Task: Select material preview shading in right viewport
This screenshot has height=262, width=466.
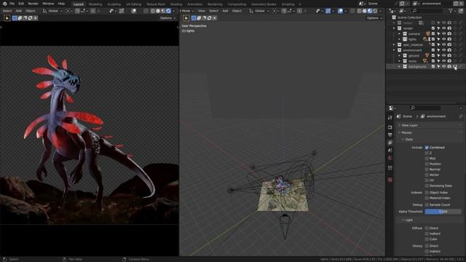Action: [370, 11]
